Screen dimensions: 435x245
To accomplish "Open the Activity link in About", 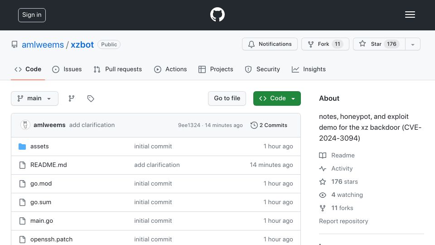I will (336, 169).
